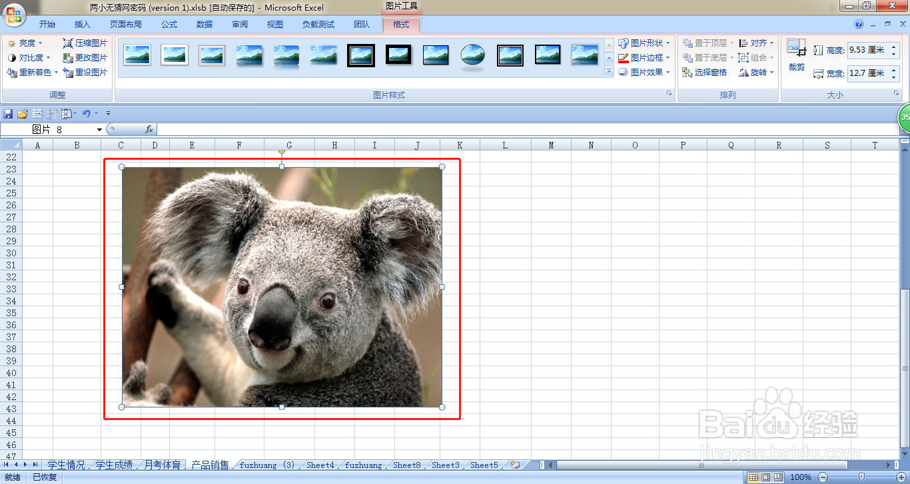Click the insert new worksheet icon
Viewport: 910px width, 484px height.
pyautogui.click(x=515, y=465)
